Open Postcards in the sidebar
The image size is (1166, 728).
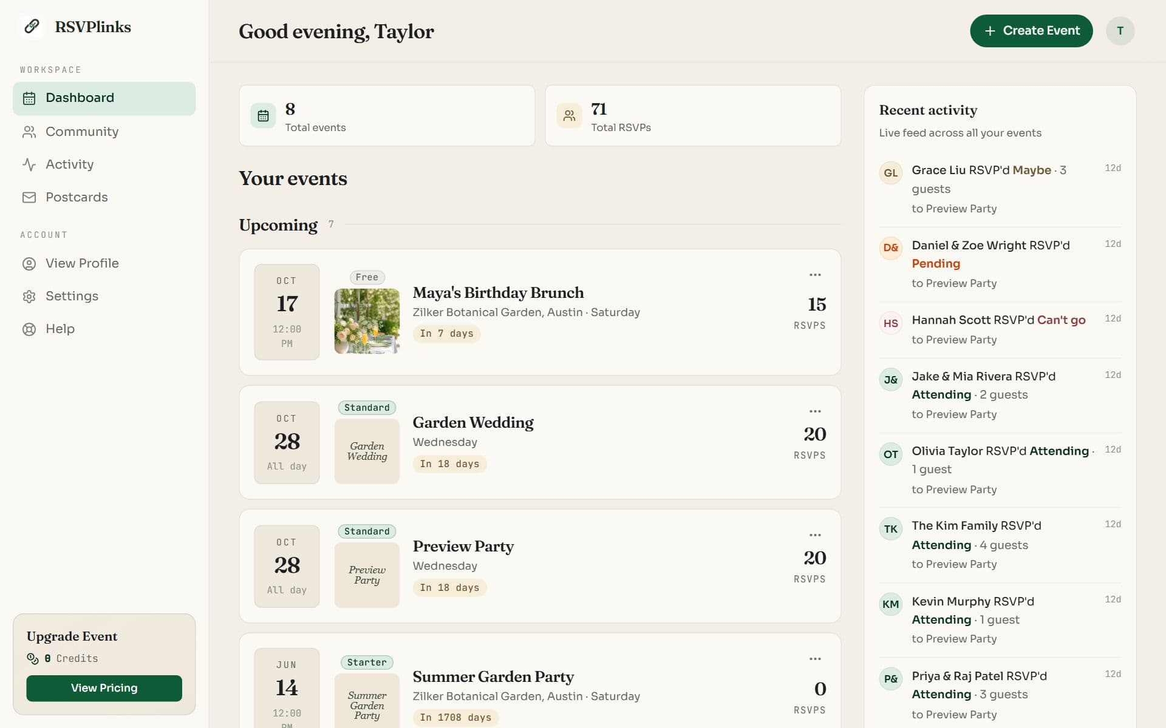click(104, 197)
